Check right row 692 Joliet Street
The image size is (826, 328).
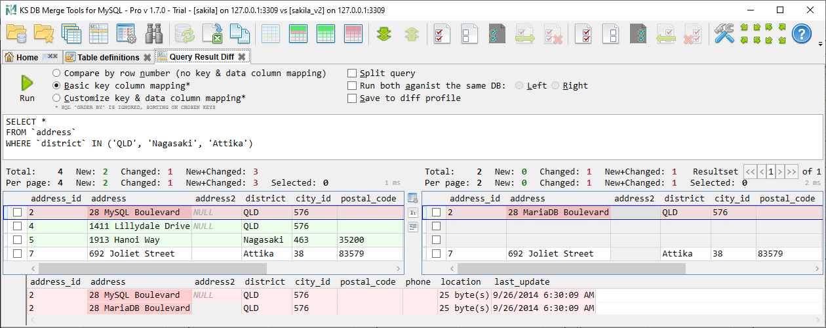click(436, 254)
